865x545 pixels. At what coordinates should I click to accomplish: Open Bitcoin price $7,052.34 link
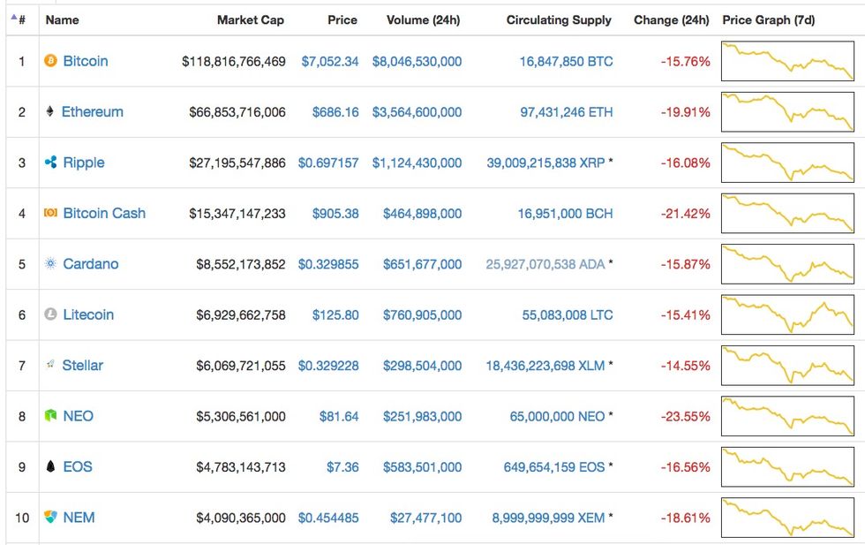pos(330,62)
